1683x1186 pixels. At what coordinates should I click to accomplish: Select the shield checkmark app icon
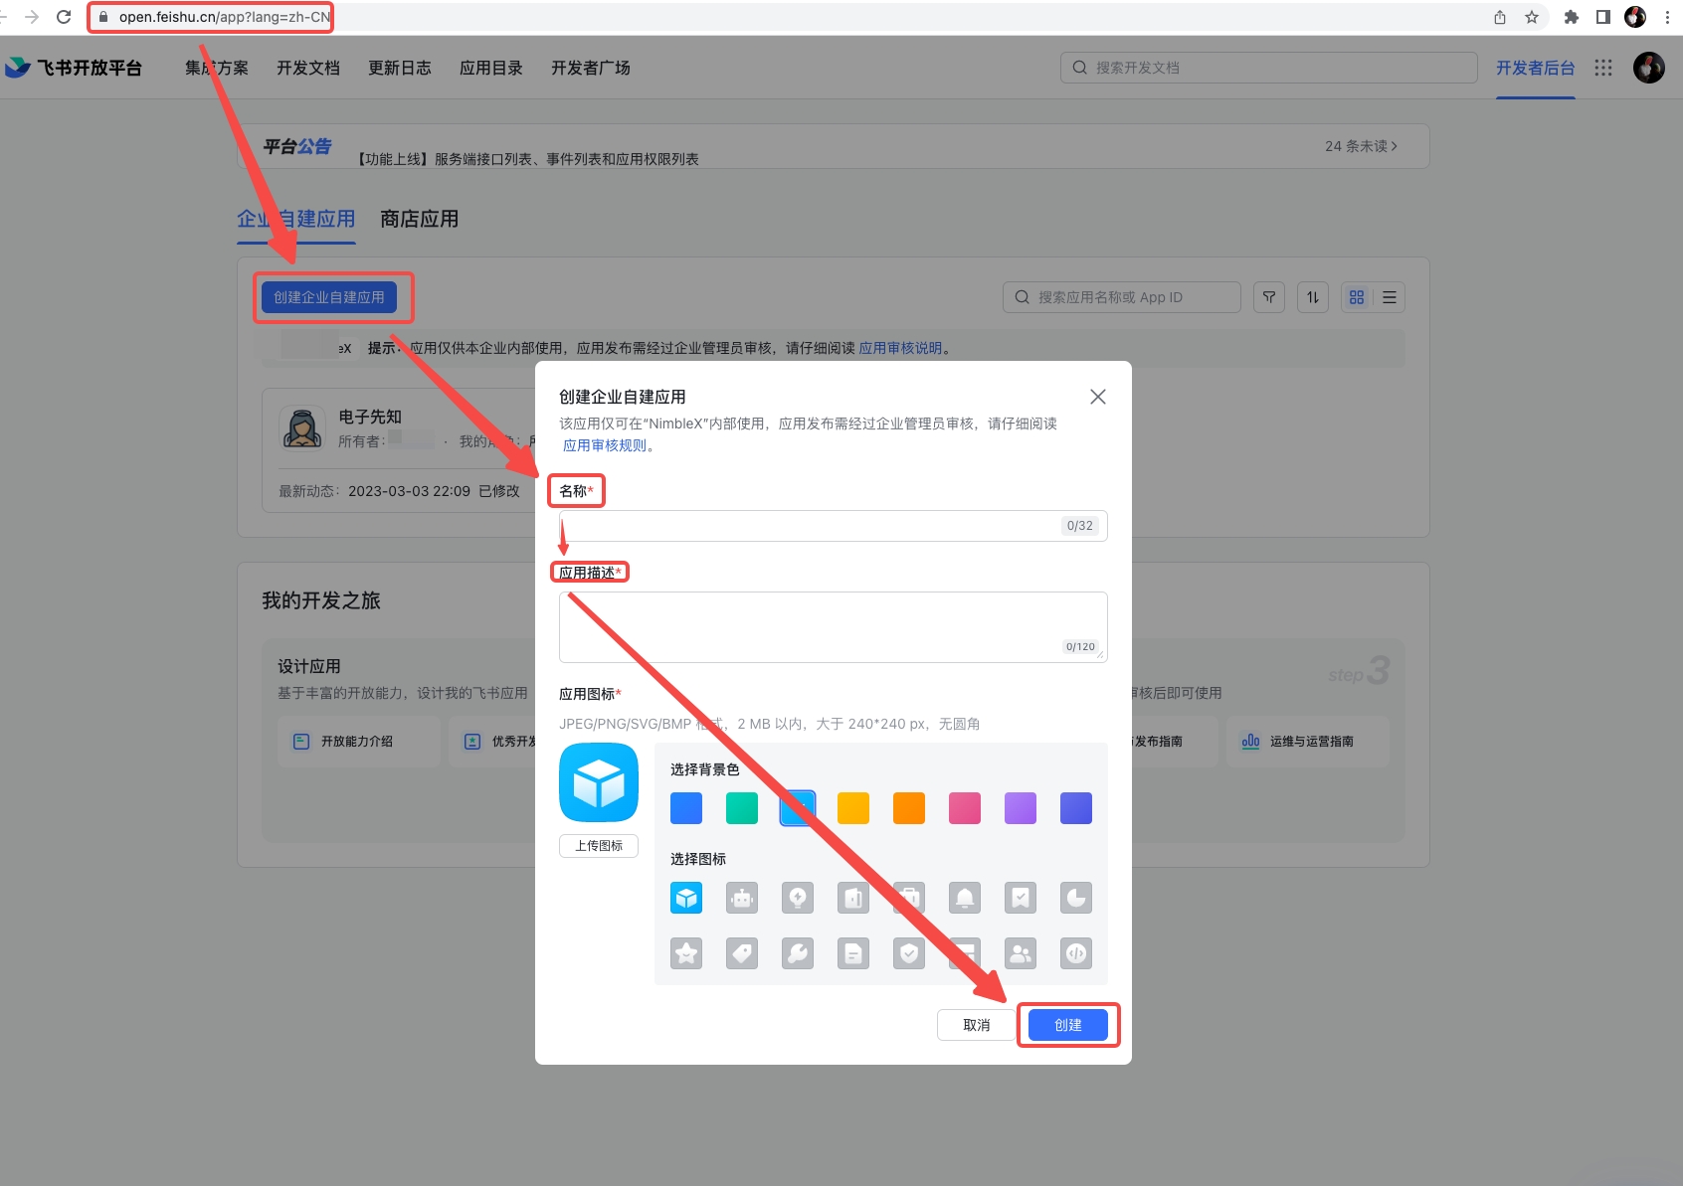tap(909, 953)
